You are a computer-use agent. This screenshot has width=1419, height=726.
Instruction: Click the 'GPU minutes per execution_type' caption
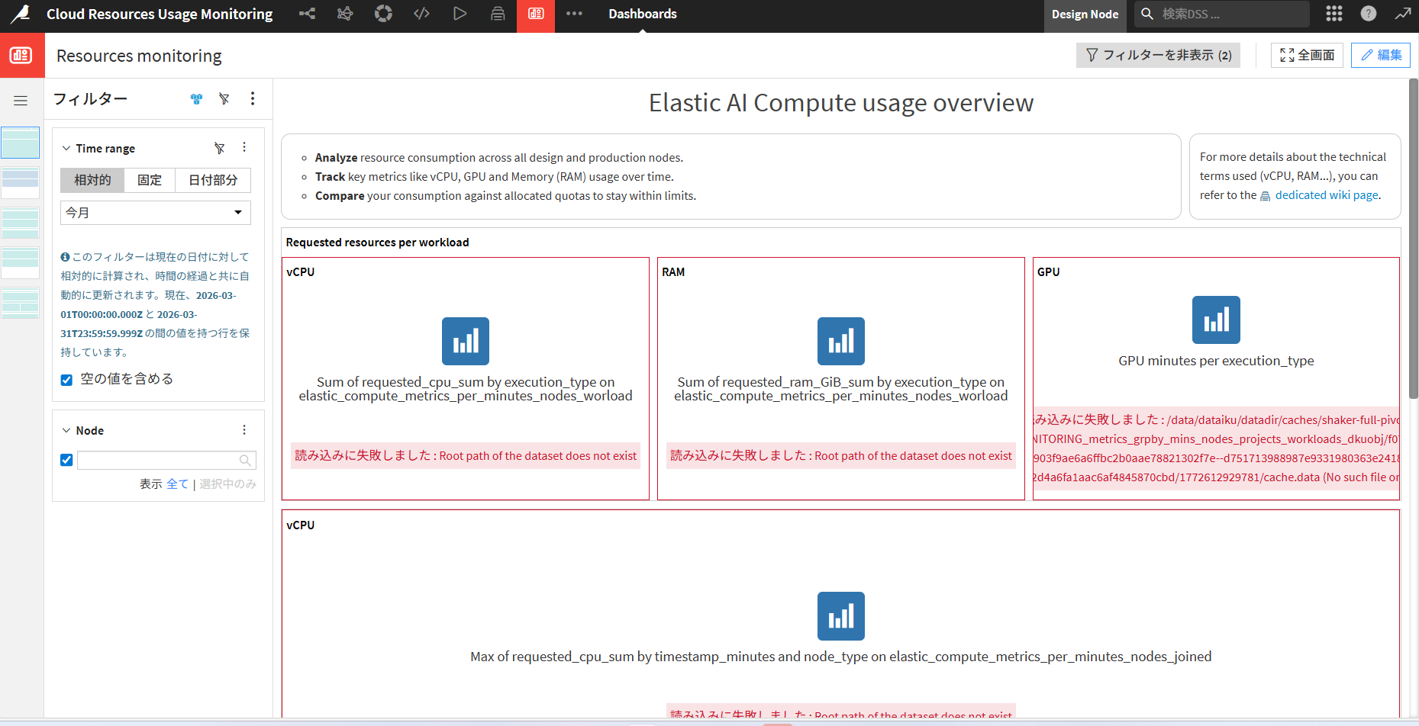click(x=1217, y=361)
